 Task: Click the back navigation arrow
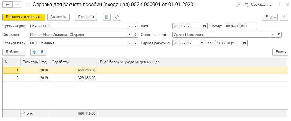coord(8,5)
